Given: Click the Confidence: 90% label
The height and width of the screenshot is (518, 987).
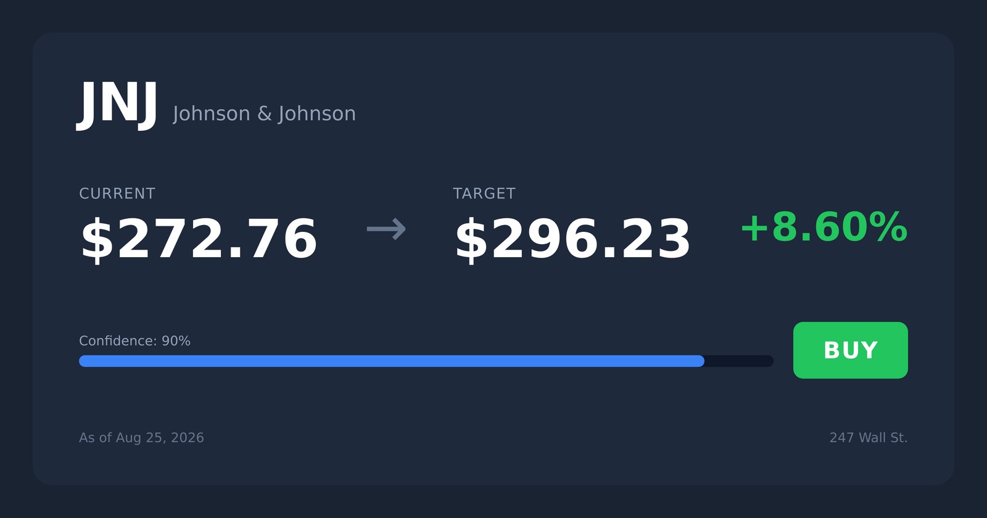Looking at the screenshot, I should [134, 341].
